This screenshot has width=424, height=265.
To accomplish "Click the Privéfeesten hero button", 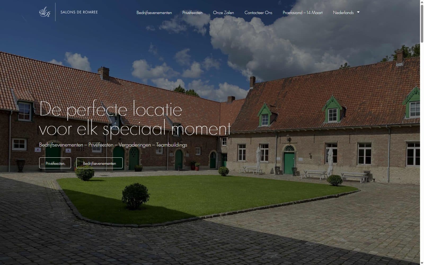I will tap(55, 163).
